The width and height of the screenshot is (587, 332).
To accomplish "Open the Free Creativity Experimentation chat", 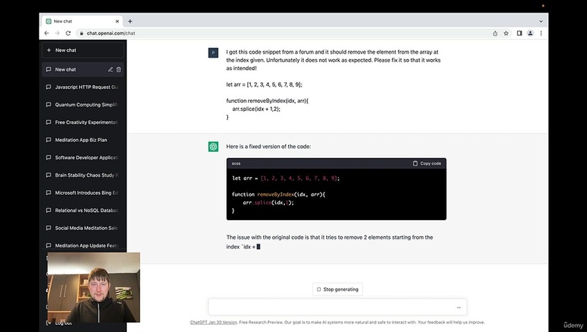I will (x=83, y=122).
